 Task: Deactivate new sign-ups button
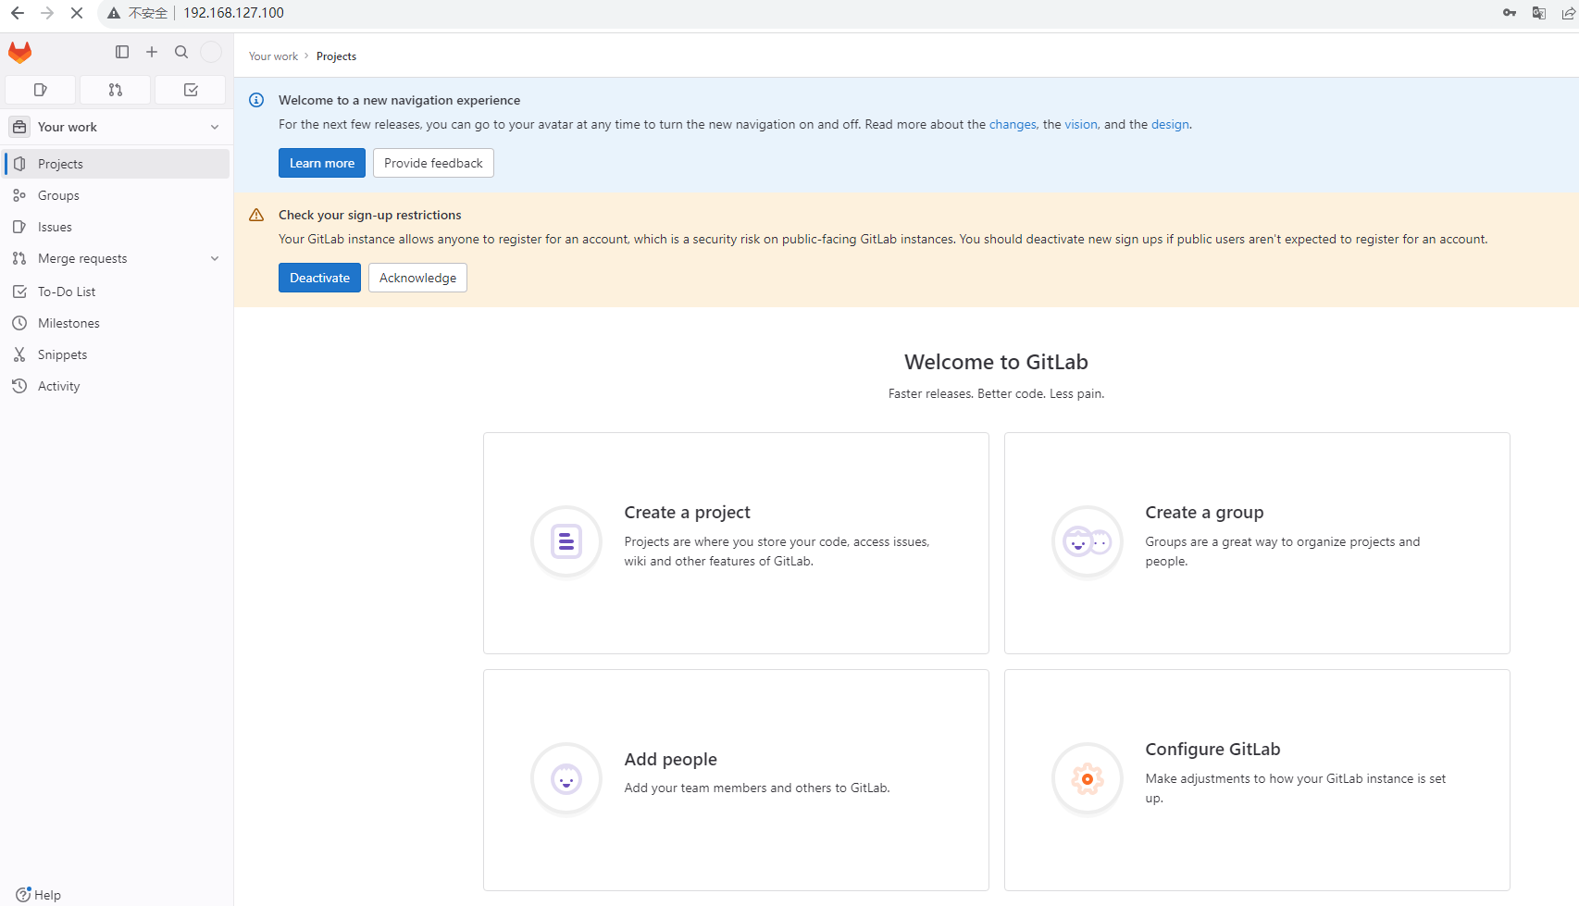click(319, 278)
